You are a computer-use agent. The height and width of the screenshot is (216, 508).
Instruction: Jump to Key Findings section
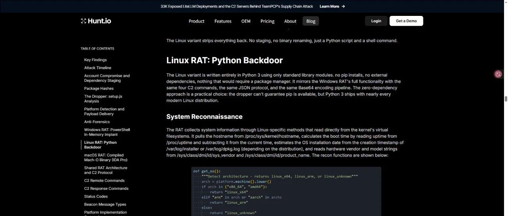click(x=95, y=60)
